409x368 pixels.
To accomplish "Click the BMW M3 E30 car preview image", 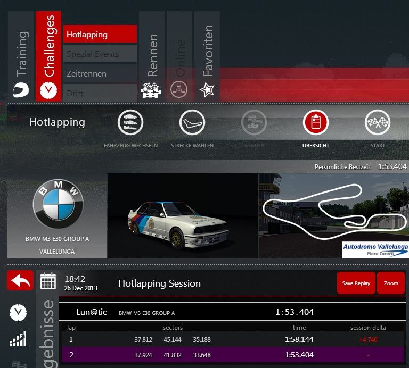I will tap(183, 216).
